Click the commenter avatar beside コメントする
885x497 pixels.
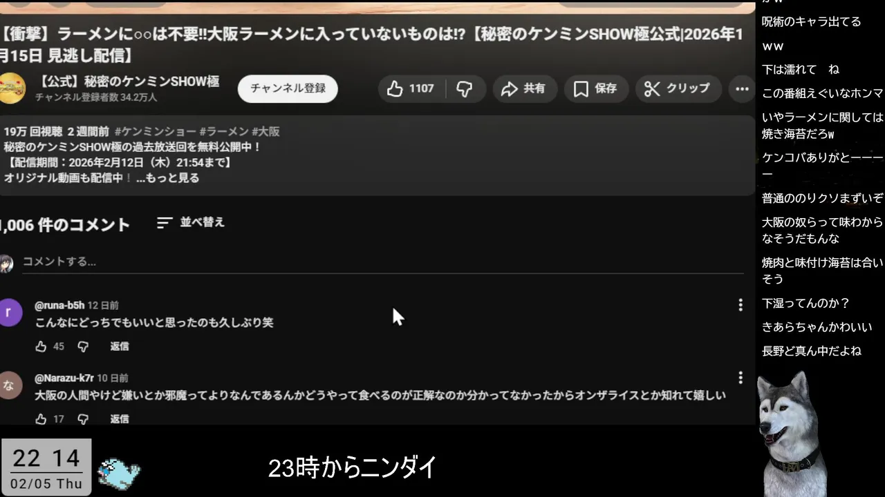(x=6, y=262)
